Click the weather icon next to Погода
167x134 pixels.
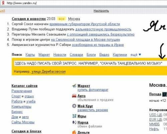pyautogui.click(x=164, y=94)
